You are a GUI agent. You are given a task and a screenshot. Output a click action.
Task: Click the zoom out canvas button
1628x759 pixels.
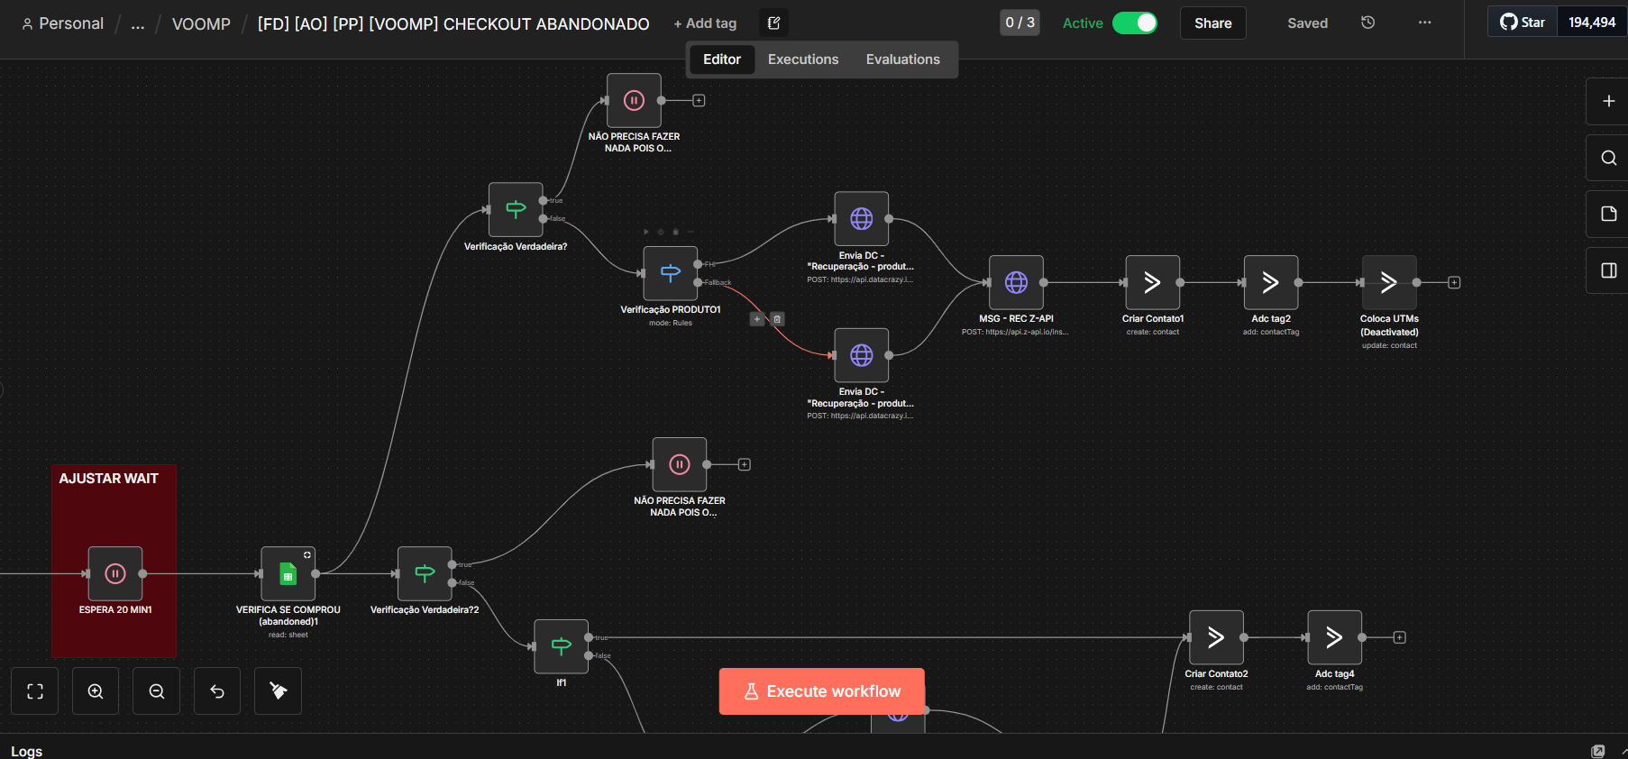[x=157, y=691]
